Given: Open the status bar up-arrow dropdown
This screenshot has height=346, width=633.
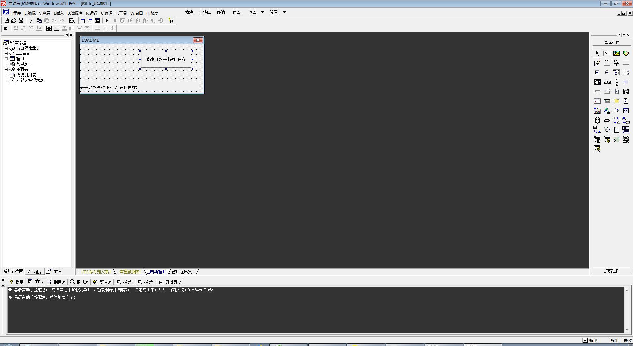Looking at the screenshot, I should coord(585,340).
